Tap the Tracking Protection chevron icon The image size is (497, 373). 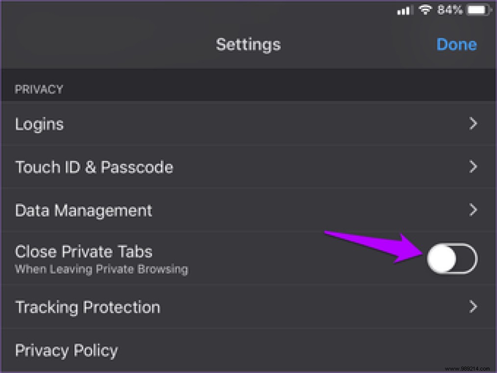[473, 307]
